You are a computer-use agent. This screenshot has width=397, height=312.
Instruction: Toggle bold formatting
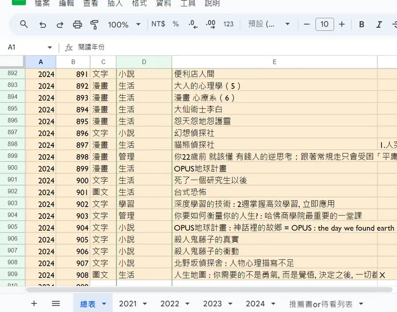[x=362, y=24]
